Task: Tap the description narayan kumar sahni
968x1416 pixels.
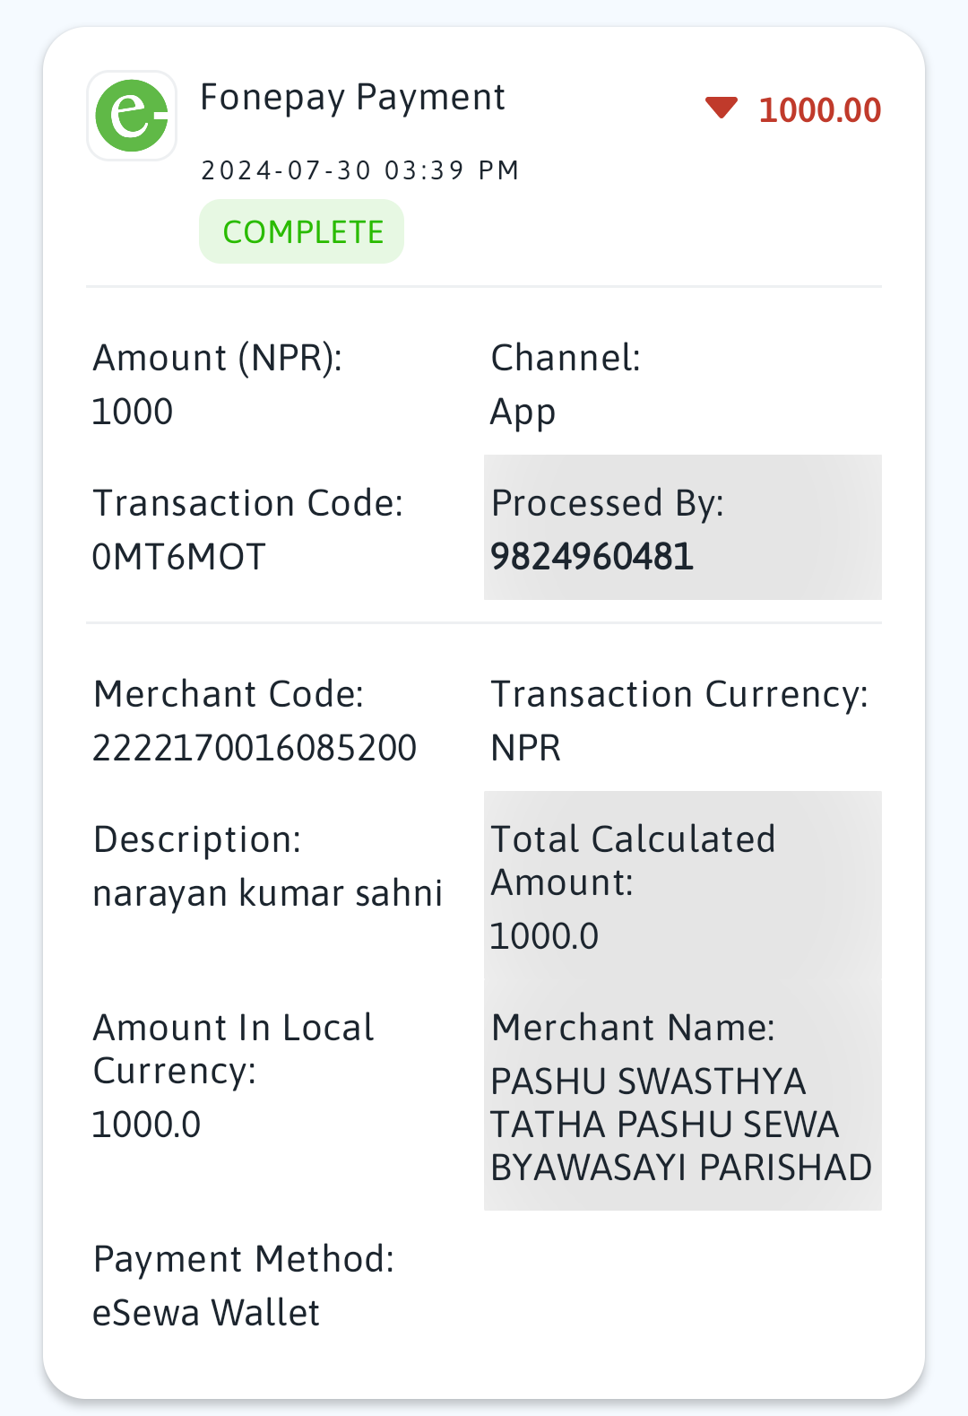Action: (x=268, y=894)
